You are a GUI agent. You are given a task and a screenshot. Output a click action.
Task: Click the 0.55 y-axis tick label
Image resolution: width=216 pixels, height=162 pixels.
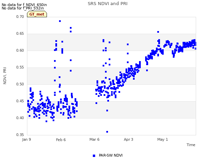click(x=20, y=67)
